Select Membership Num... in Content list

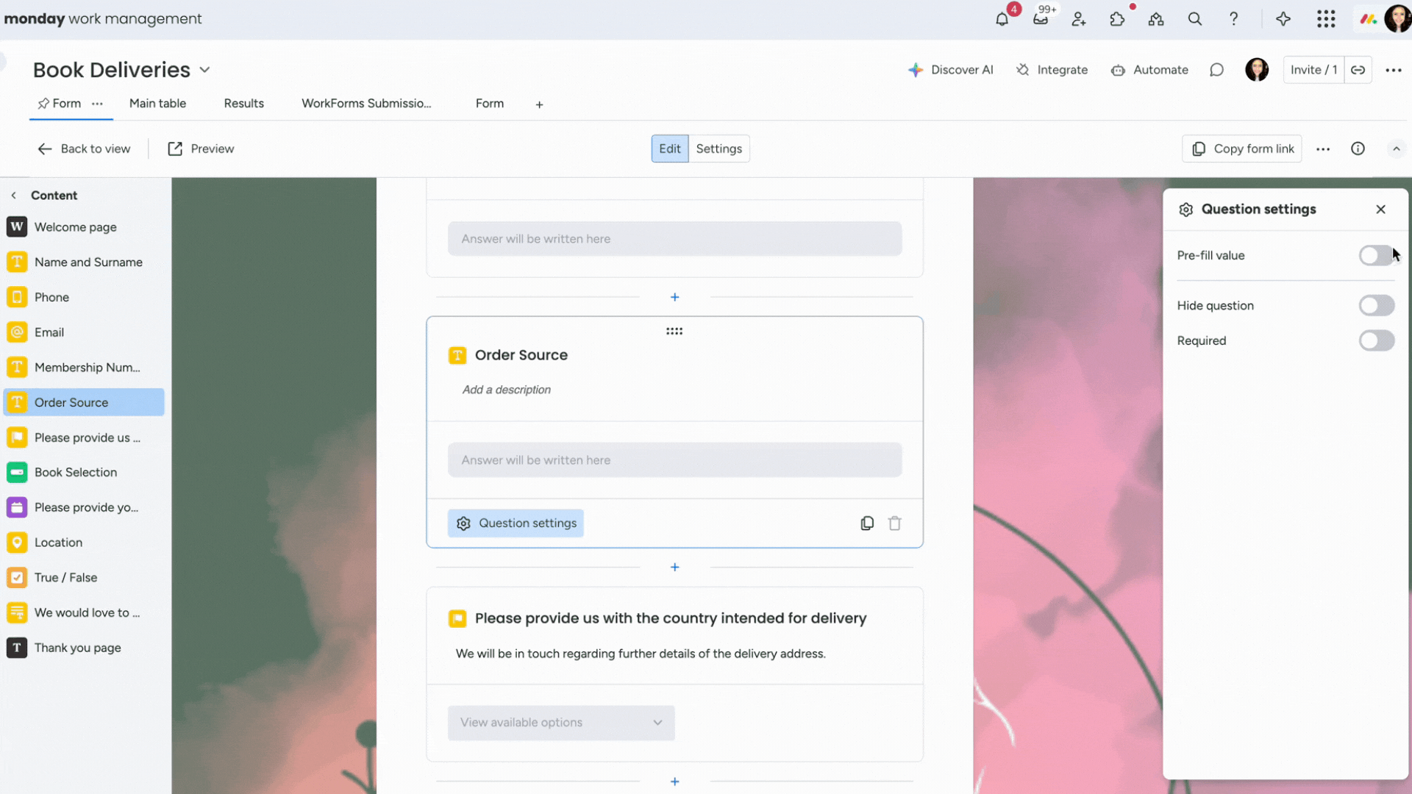click(85, 368)
